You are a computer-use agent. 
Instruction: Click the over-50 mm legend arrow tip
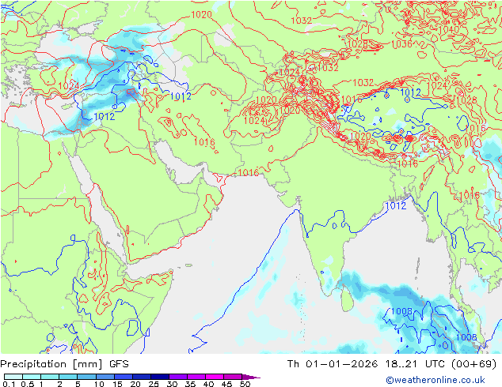pos(251,377)
